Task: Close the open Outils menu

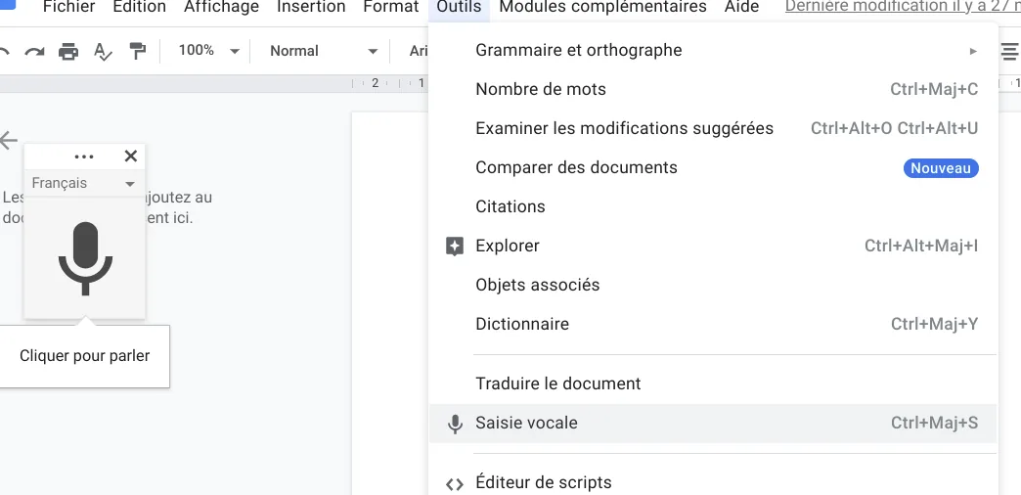Action: coord(459,7)
